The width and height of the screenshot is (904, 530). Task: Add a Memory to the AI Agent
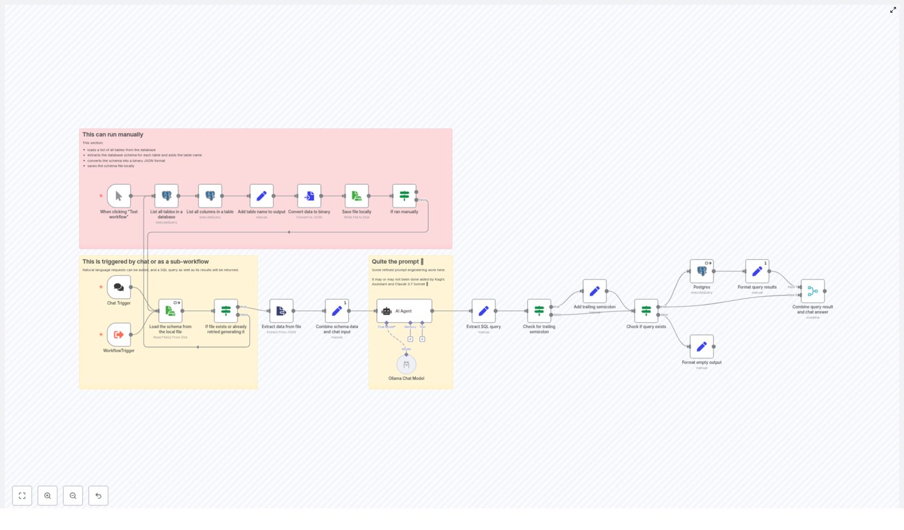(x=411, y=339)
